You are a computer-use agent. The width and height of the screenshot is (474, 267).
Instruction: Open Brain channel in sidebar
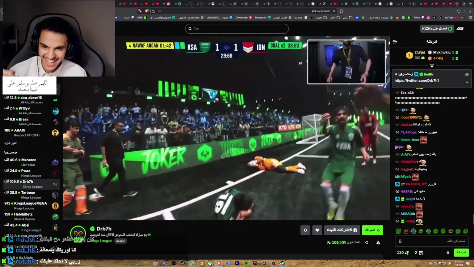[31, 121]
